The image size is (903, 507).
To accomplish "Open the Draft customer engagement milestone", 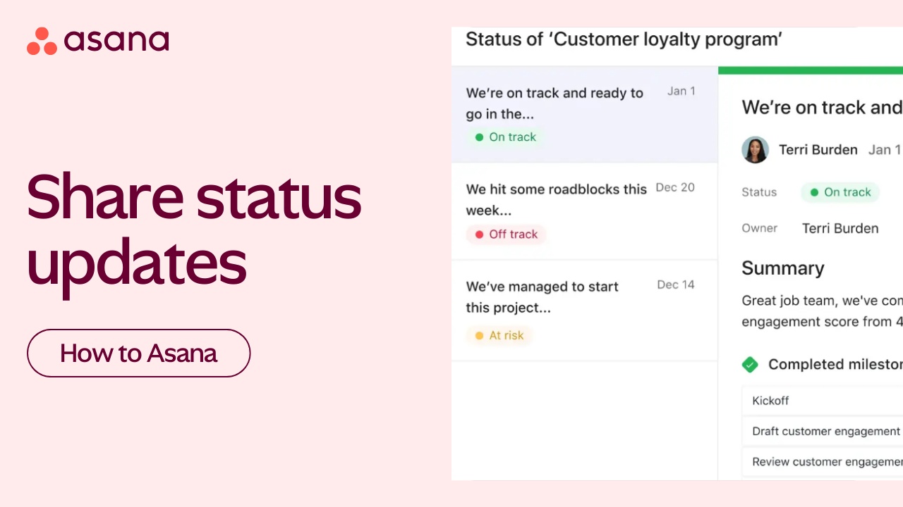I will coord(825,431).
